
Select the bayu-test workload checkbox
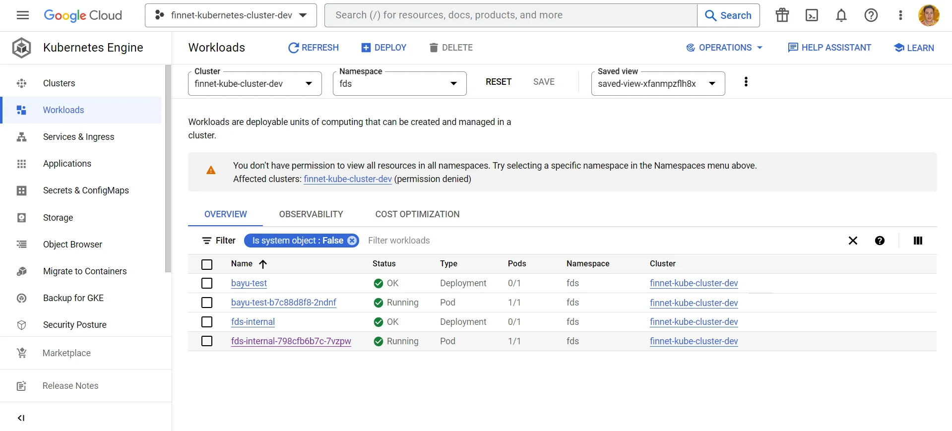(x=207, y=283)
